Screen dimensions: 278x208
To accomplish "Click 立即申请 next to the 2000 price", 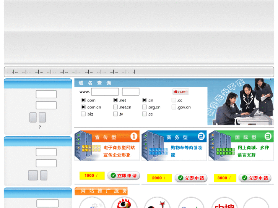I will click(x=191, y=178).
